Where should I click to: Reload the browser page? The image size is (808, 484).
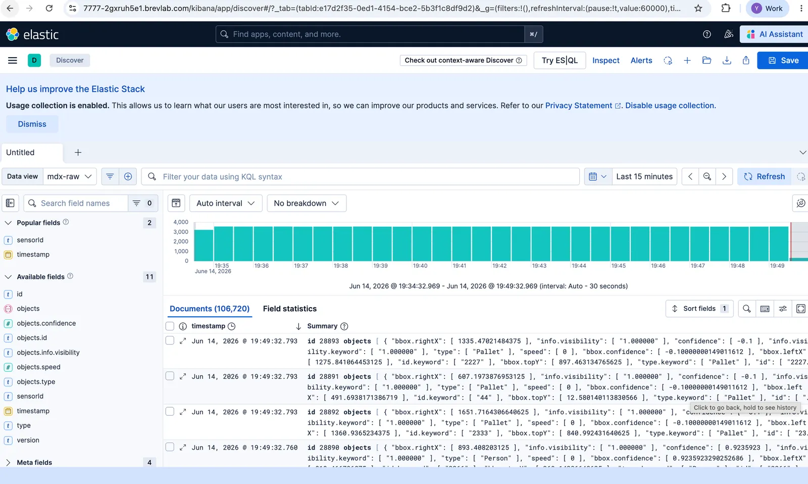click(49, 8)
